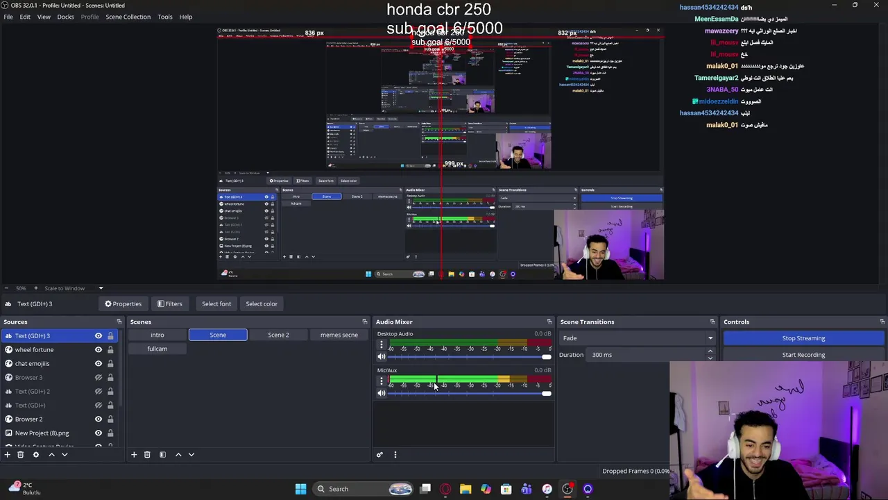Open Audio Mixer footer three-dot menu
The width and height of the screenshot is (888, 500).
tap(395, 455)
